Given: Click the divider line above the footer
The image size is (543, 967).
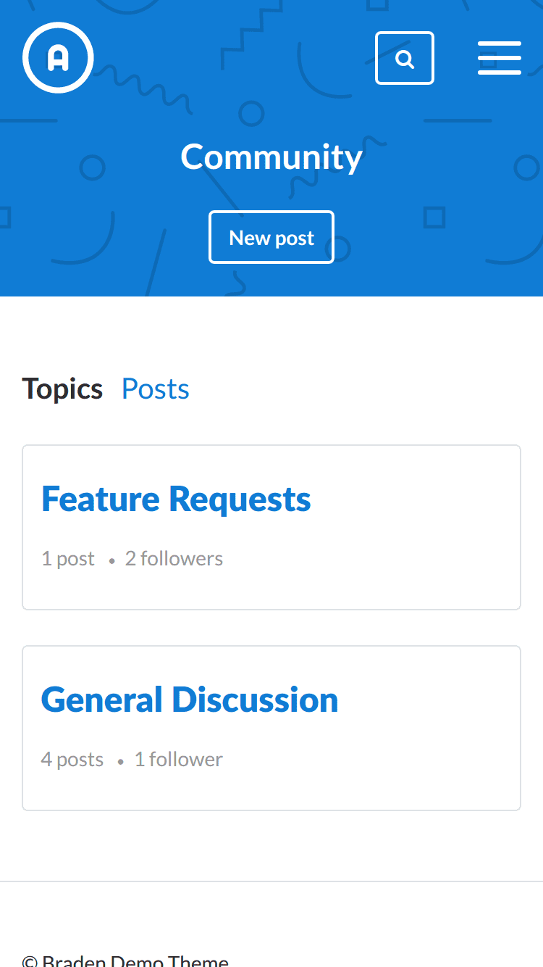Looking at the screenshot, I should pos(271,881).
